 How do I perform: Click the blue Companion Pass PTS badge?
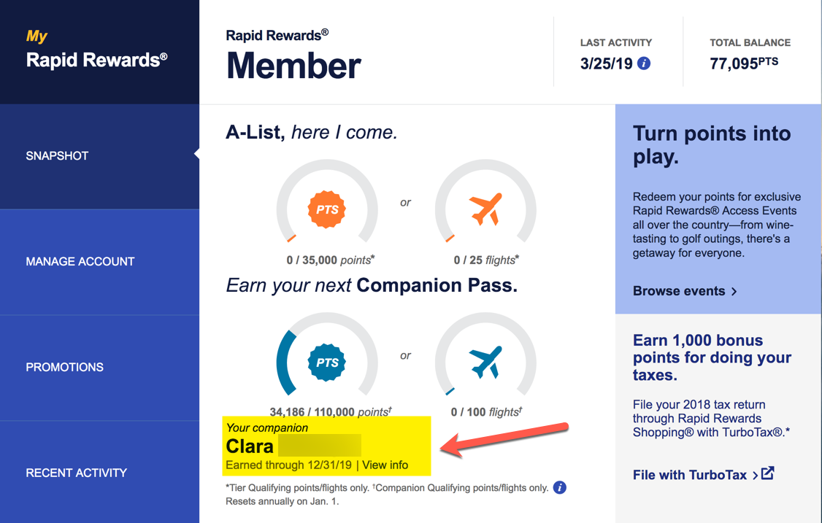[326, 362]
